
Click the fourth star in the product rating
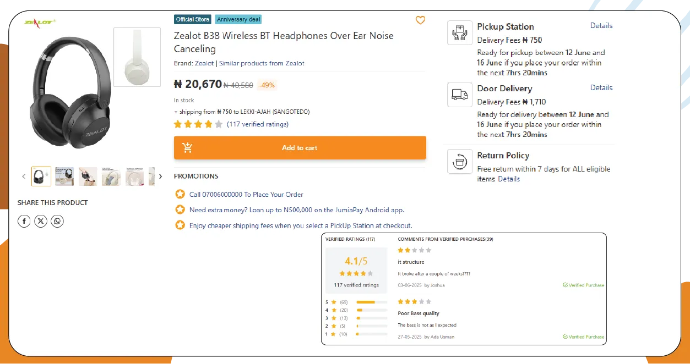click(209, 124)
